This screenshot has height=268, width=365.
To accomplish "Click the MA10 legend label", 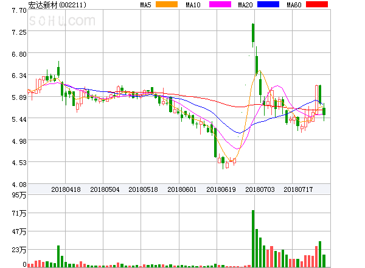I will 193,5.
